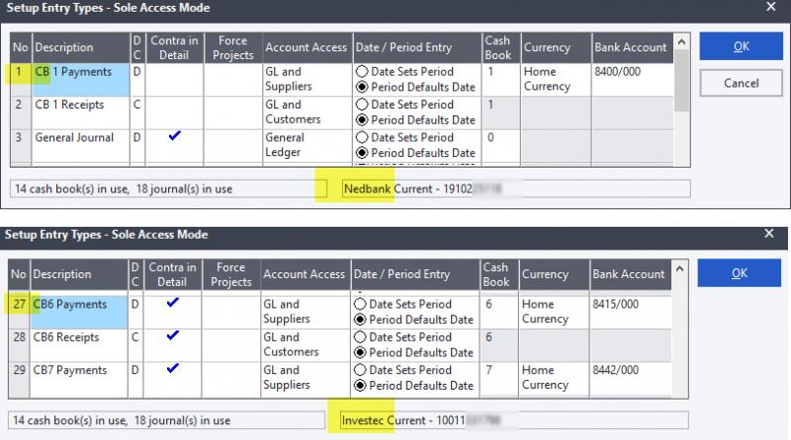Select Date Sets Period for CB6 Payments
The width and height of the screenshot is (791, 440).
[361, 304]
